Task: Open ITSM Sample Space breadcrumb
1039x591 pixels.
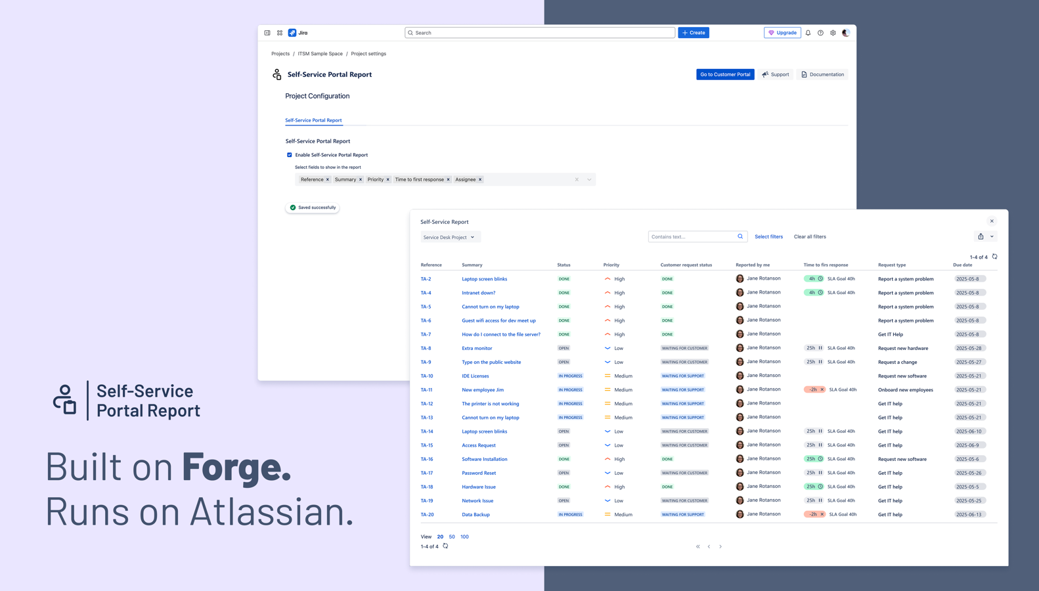Action: (x=321, y=54)
